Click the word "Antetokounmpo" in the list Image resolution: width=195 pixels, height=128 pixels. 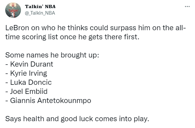(x=64, y=101)
